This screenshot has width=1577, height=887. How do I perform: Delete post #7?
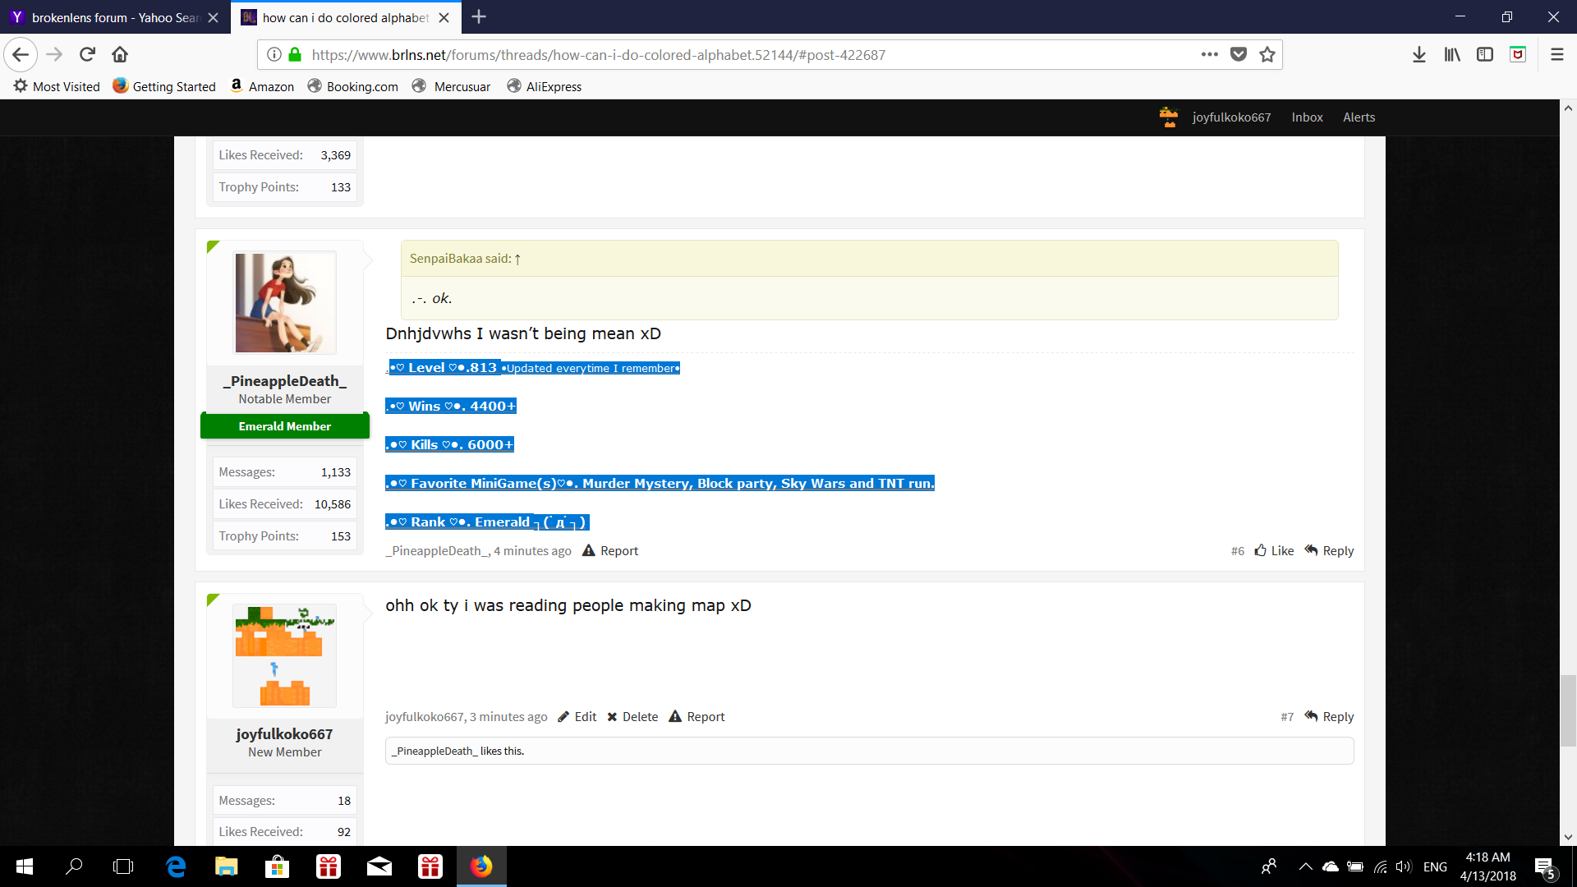coord(632,717)
